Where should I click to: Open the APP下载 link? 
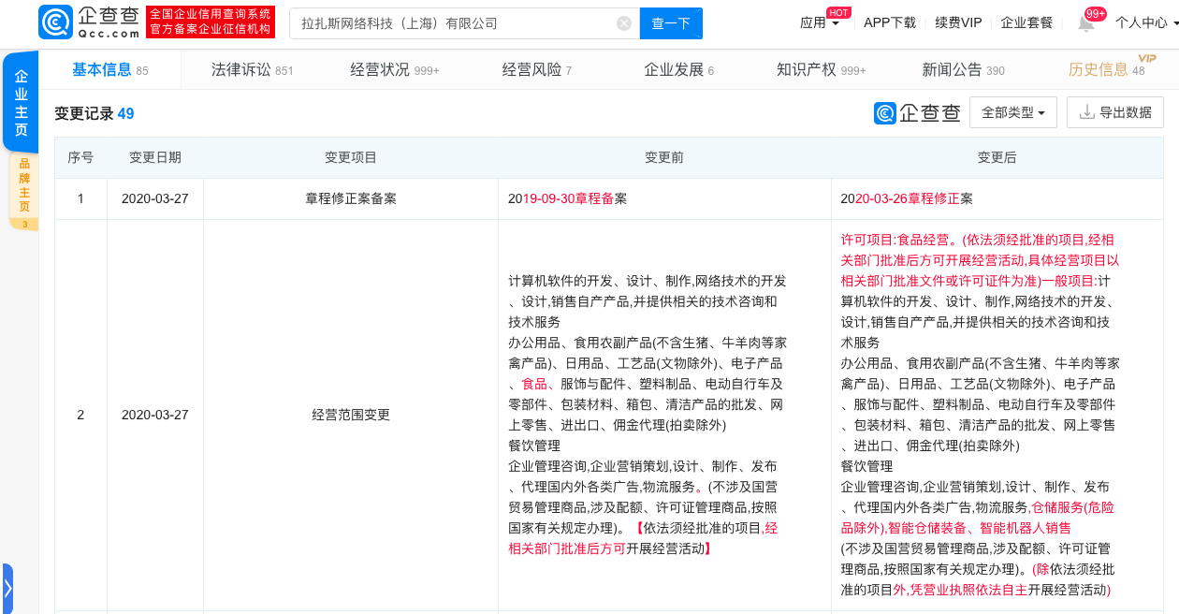890,23
